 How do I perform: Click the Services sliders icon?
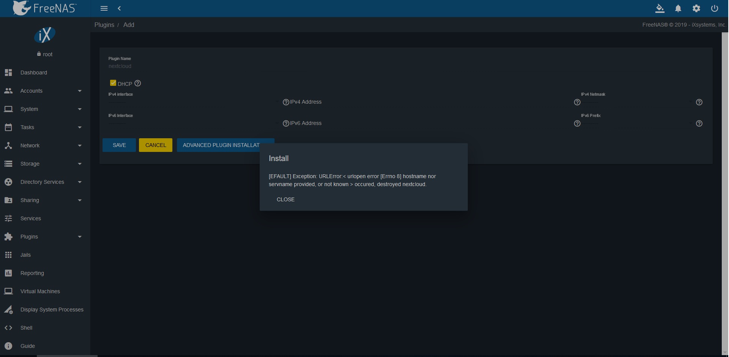pyautogui.click(x=8, y=218)
